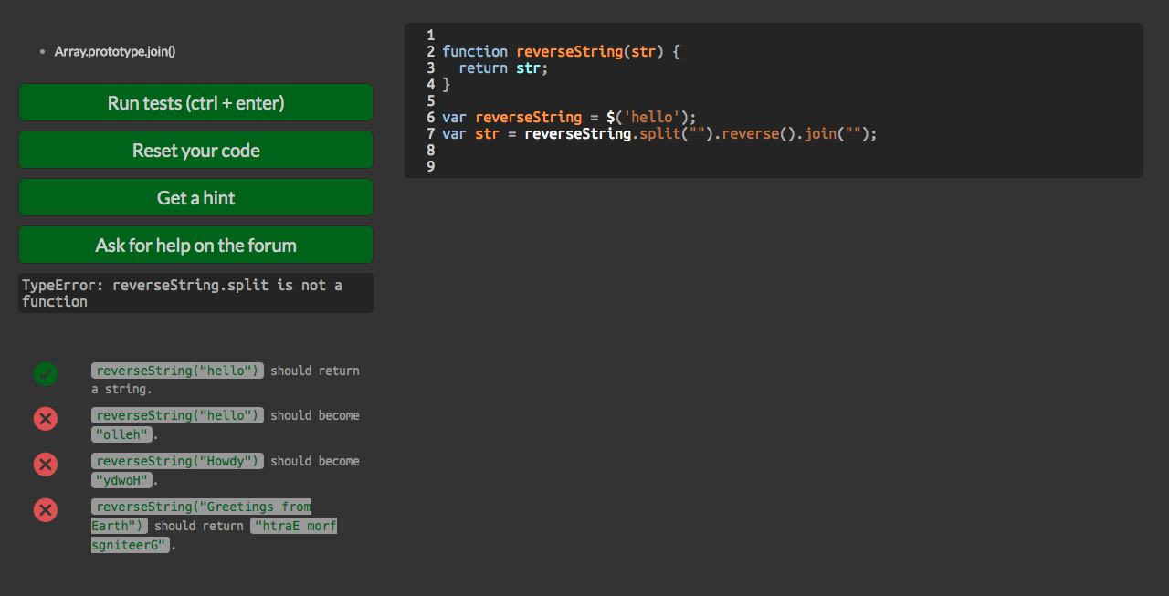Click the passed green checkmark test icon

click(x=46, y=374)
